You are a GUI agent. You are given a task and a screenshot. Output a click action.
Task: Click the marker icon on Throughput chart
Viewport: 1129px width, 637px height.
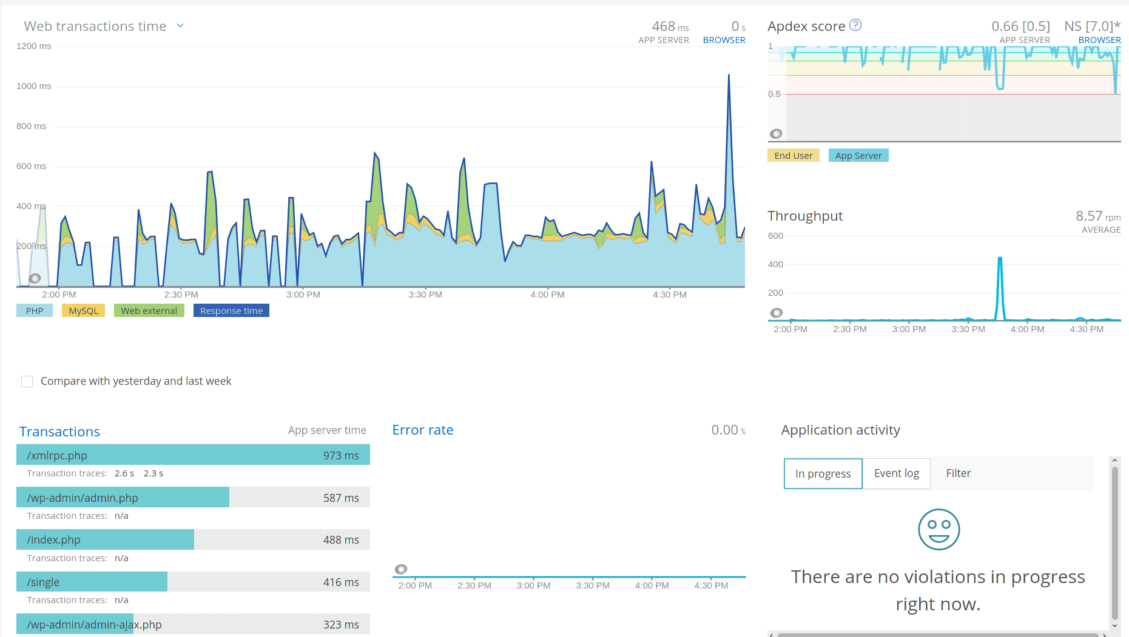[x=776, y=313]
